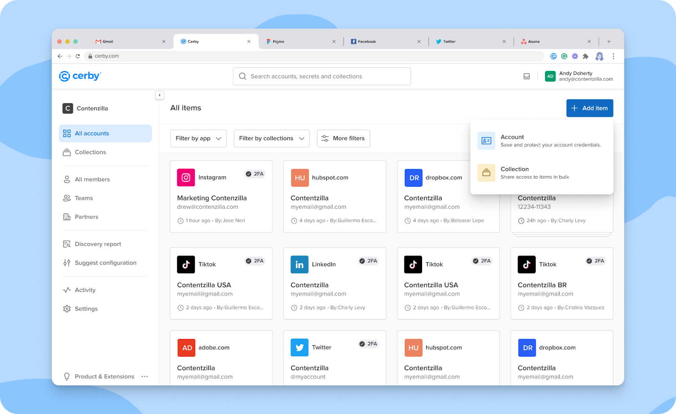Click the LinkedIn app icon
The image size is (676, 414).
300,264
